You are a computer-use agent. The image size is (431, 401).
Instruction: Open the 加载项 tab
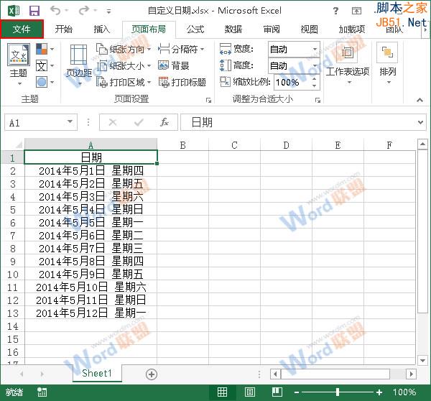tap(352, 29)
